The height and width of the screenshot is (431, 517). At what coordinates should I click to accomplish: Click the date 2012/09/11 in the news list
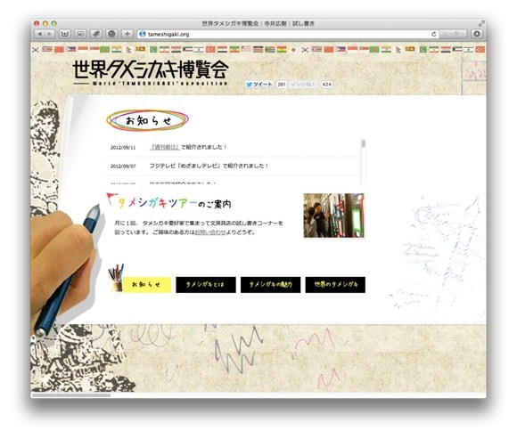(x=123, y=147)
